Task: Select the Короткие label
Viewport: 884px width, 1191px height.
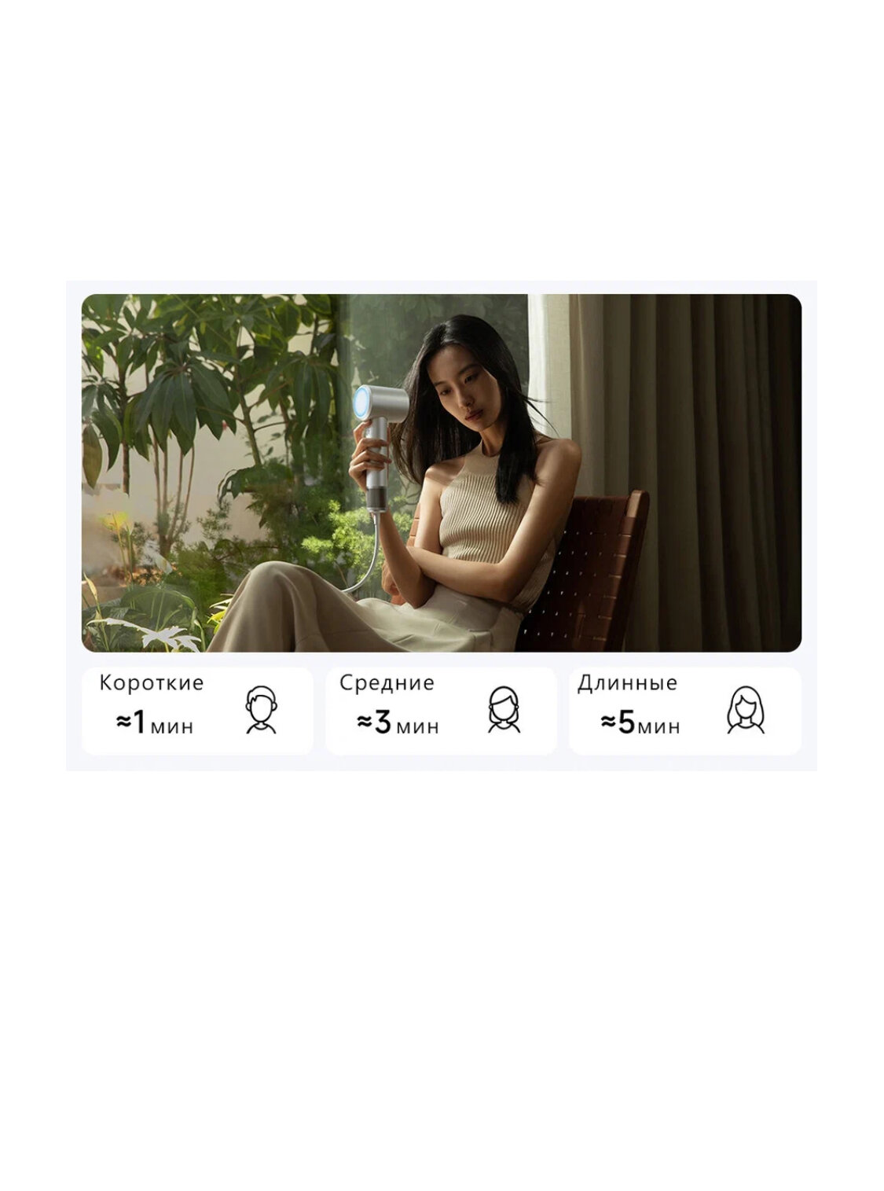Action: (x=151, y=682)
